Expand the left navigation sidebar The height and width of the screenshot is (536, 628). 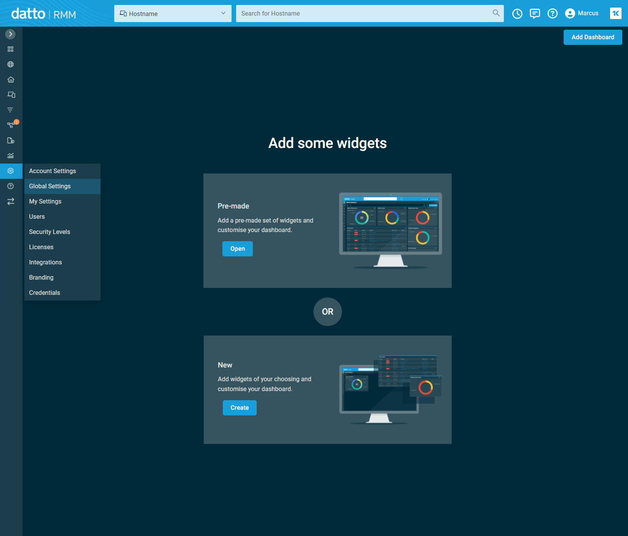tap(10, 34)
